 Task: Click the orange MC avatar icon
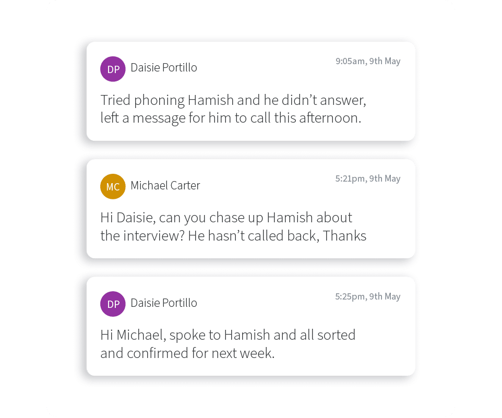113,187
